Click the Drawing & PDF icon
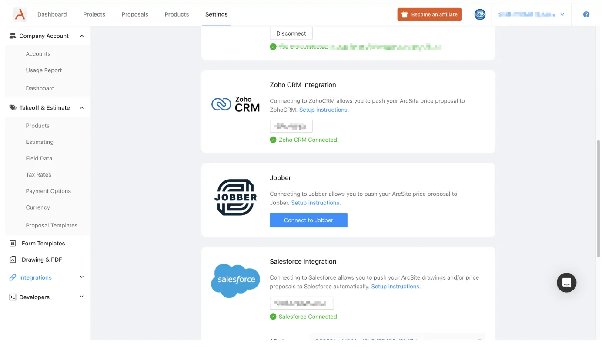Screen dimensions: 602x347 [x=13, y=260]
